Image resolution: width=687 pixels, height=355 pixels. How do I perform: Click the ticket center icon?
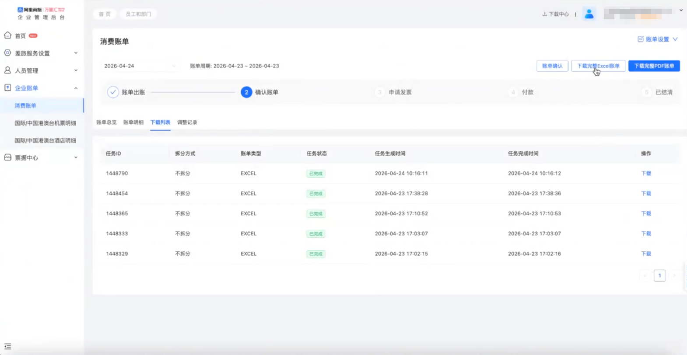7,157
